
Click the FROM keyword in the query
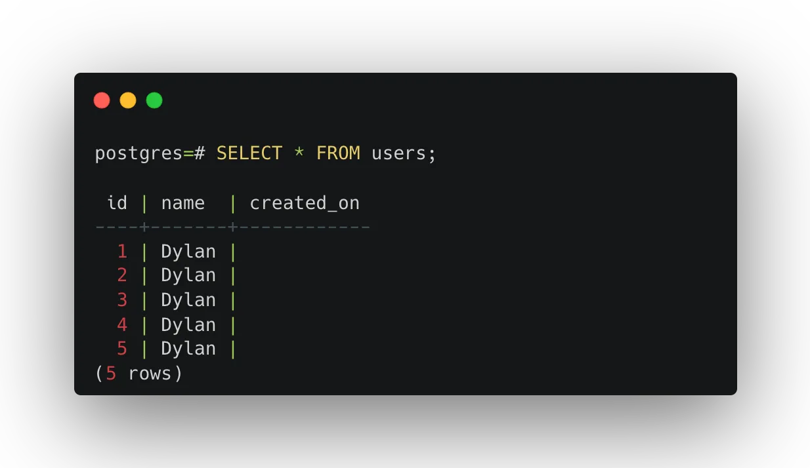[338, 153]
